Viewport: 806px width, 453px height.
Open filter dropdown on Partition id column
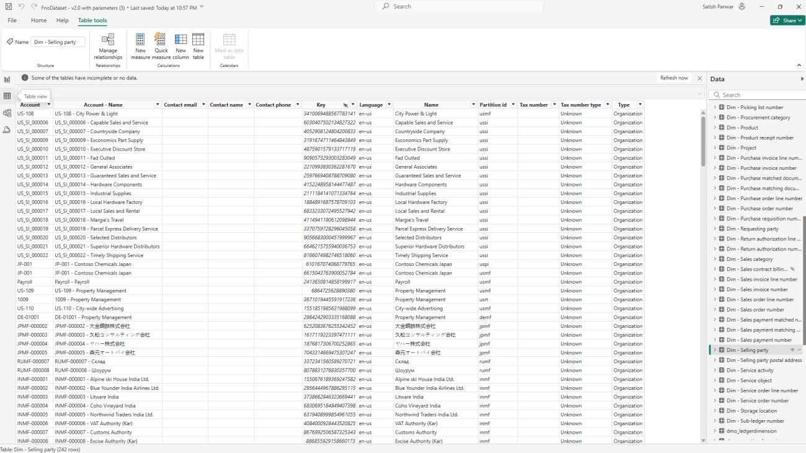[513, 105]
